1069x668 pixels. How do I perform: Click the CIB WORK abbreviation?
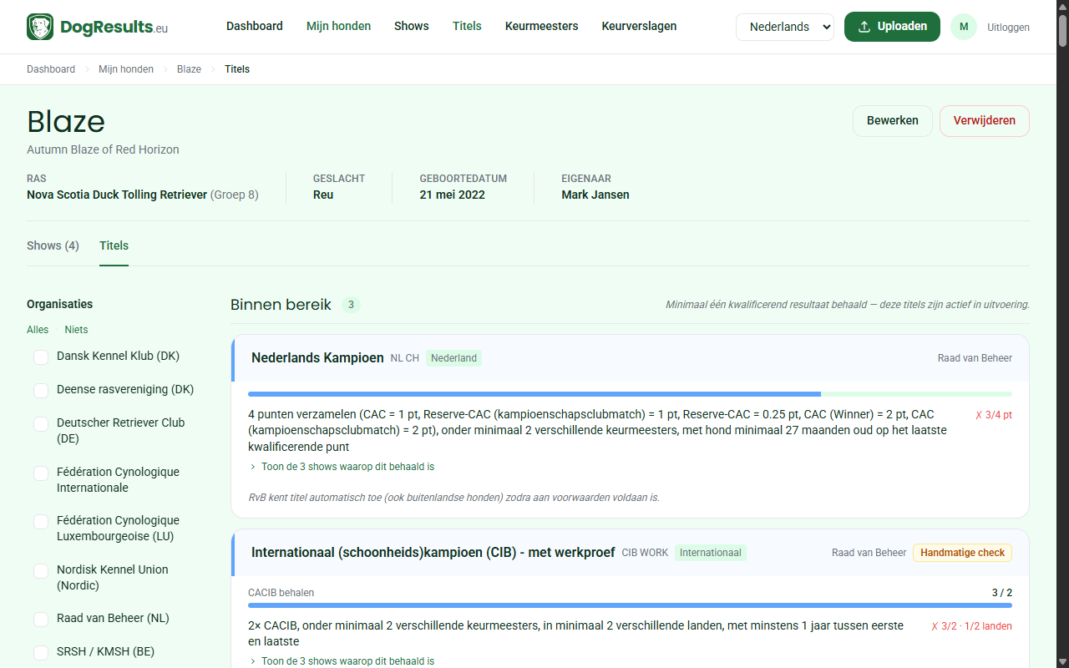click(x=645, y=553)
